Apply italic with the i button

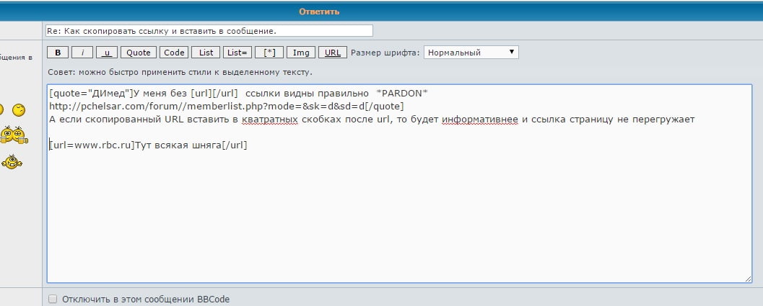tap(82, 53)
